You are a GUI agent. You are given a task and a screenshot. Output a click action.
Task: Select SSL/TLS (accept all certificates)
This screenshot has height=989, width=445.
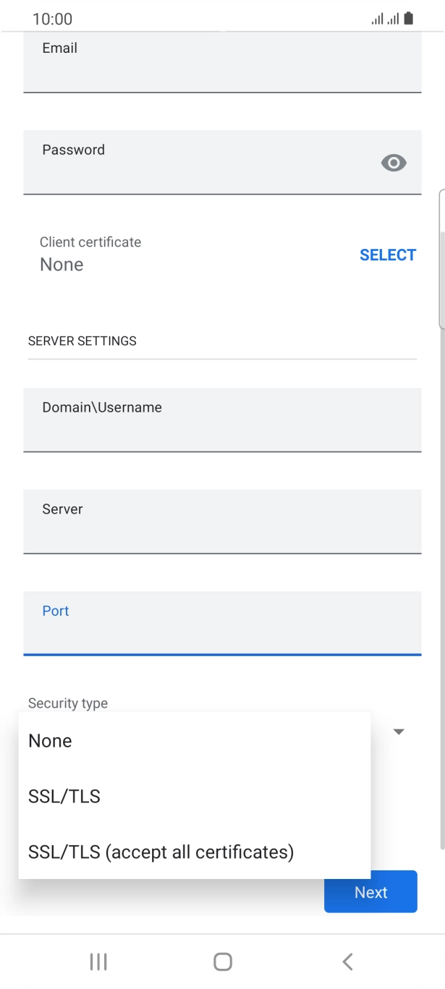[x=160, y=852]
